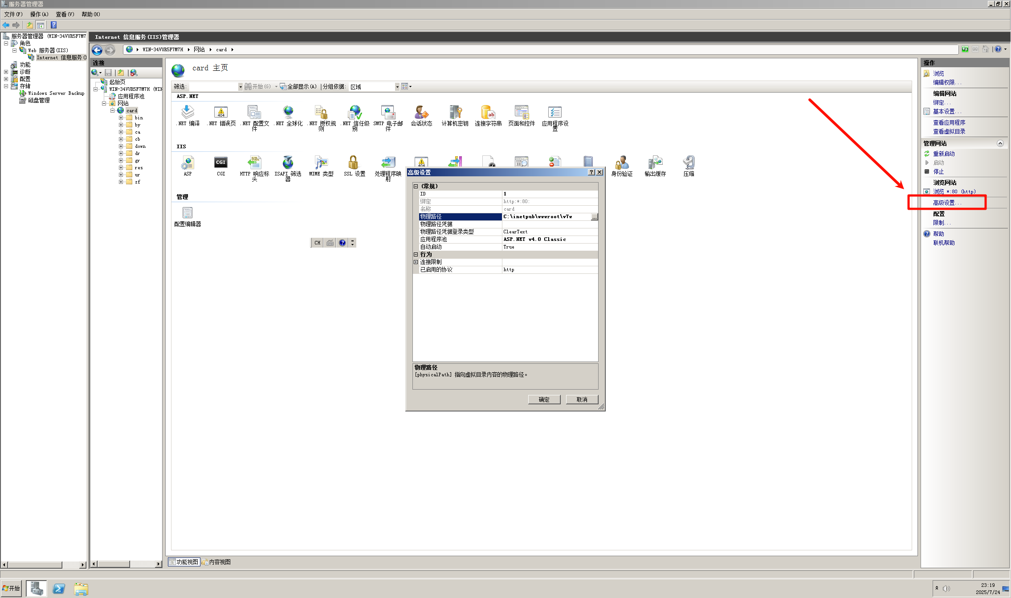Open the CGI feature icon
The width and height of the screenshot is (1011, 598).
[221, 163]
